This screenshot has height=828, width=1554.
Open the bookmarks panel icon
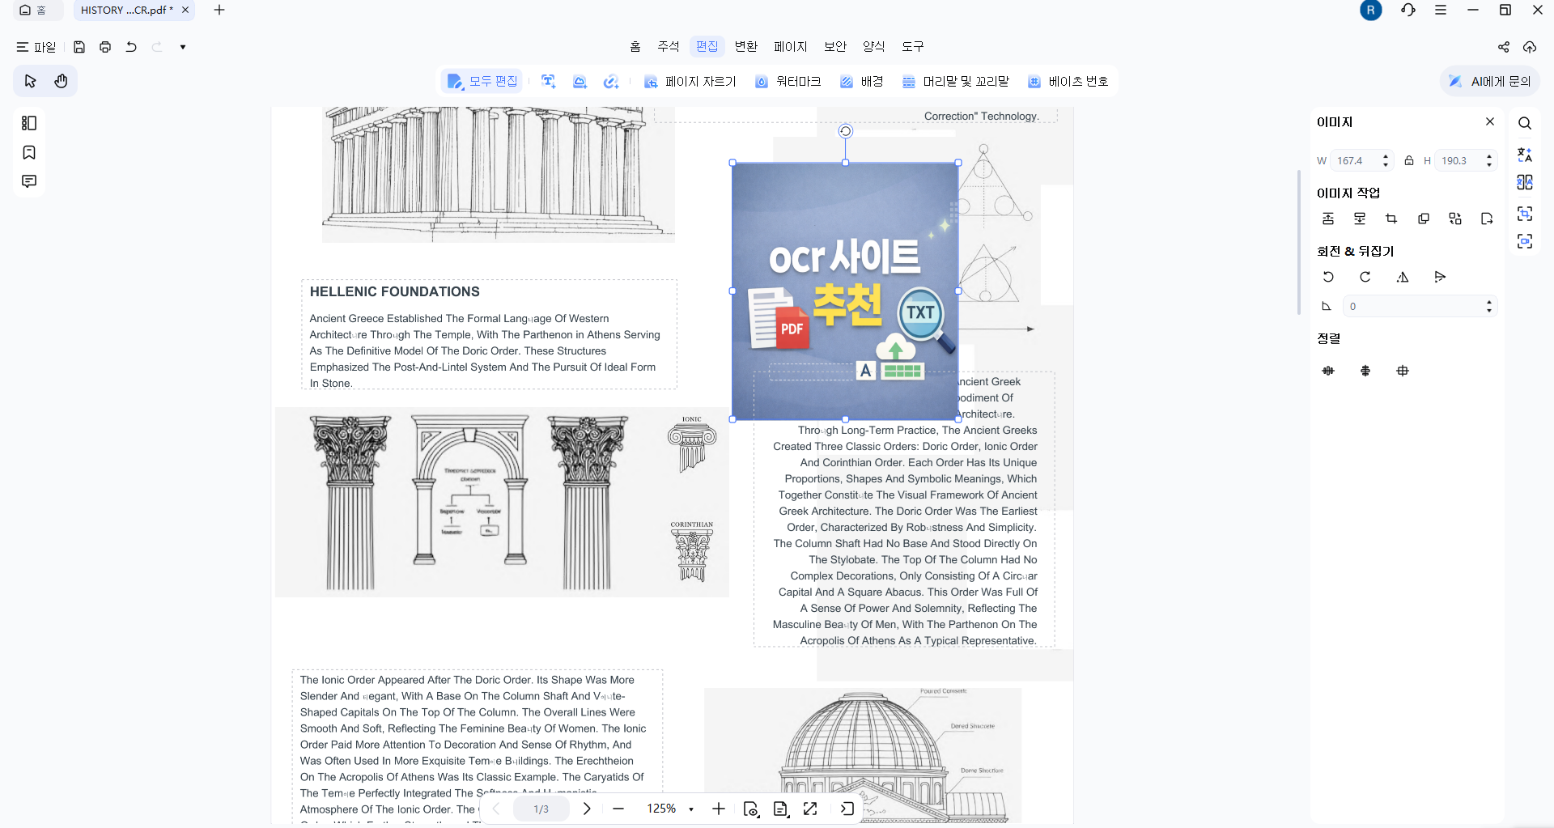click(29, 152)
